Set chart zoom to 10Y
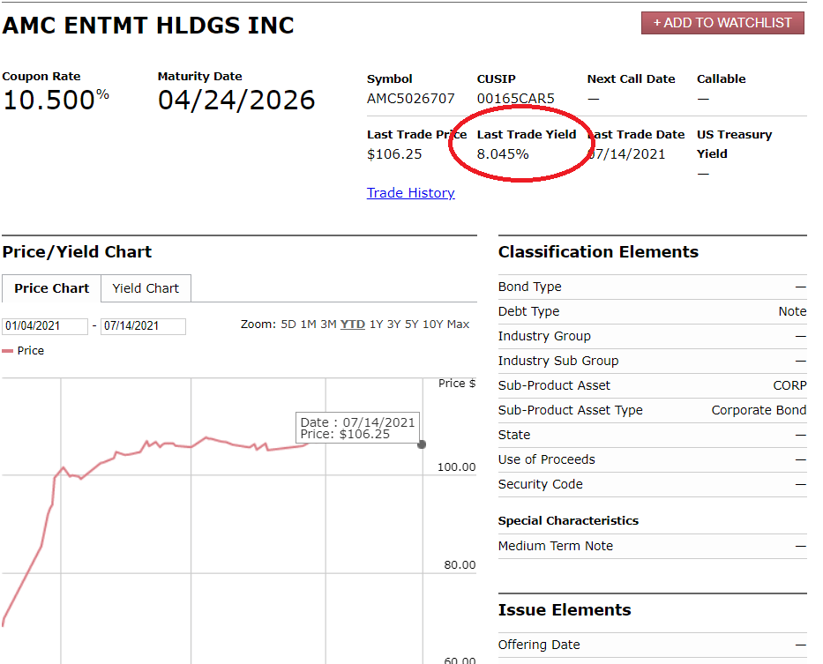 [432, 325]
